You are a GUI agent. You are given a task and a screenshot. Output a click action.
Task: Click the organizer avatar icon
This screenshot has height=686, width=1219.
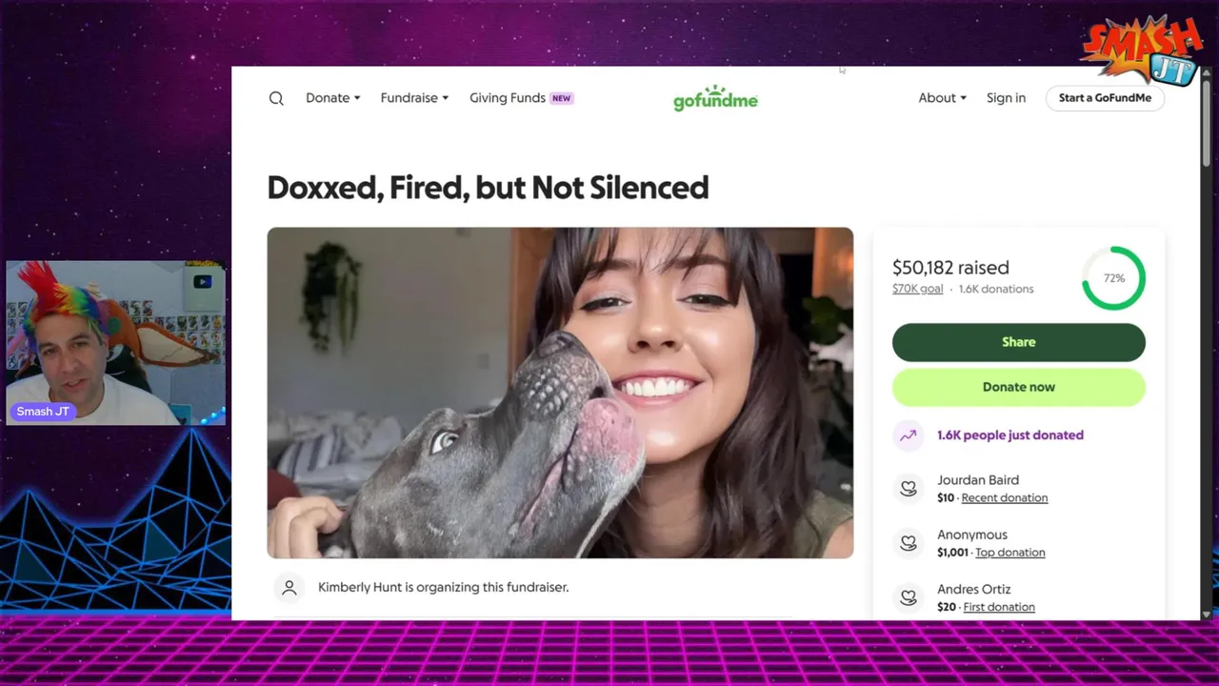tap(289, 587)
